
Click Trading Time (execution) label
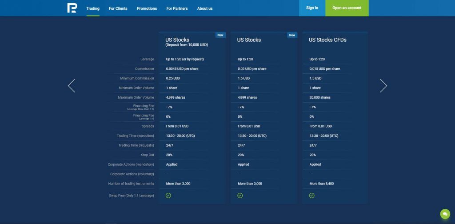click(x=136, y=136)
